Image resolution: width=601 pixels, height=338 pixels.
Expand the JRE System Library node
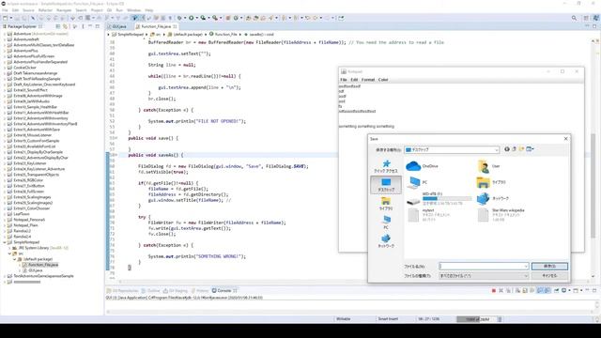click(10, 248)
